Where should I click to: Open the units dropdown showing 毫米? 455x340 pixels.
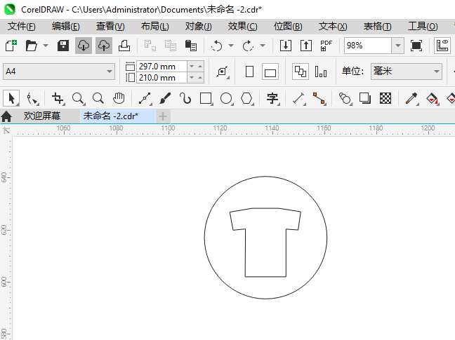tap(407, 72)
